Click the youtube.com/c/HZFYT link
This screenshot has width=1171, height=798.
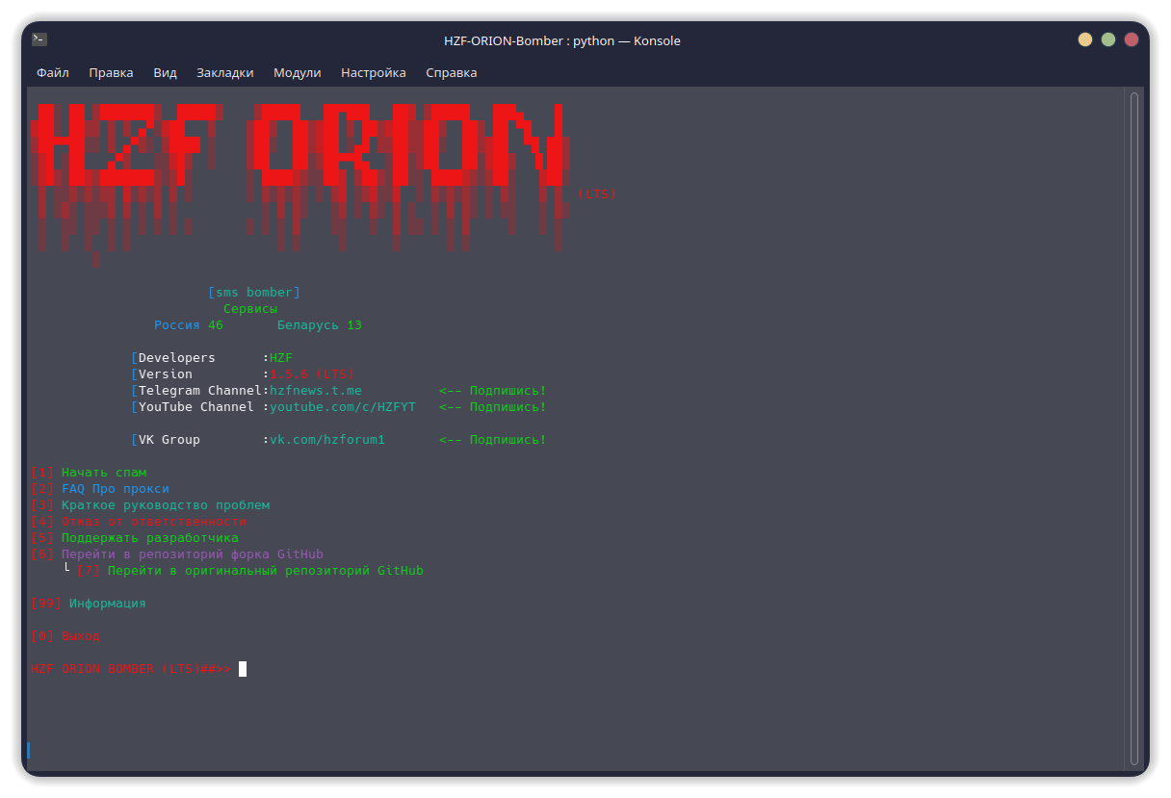click(x=343, y=406)
